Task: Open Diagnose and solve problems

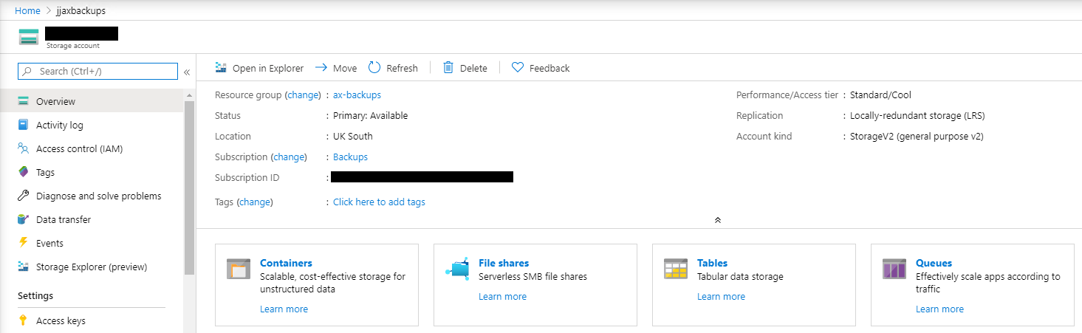Action: point(92,196)
